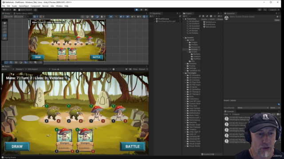The width and height of the screenshot is (284, 159).
Task: Open the Layout dropdown
Action: click(274, 10)
